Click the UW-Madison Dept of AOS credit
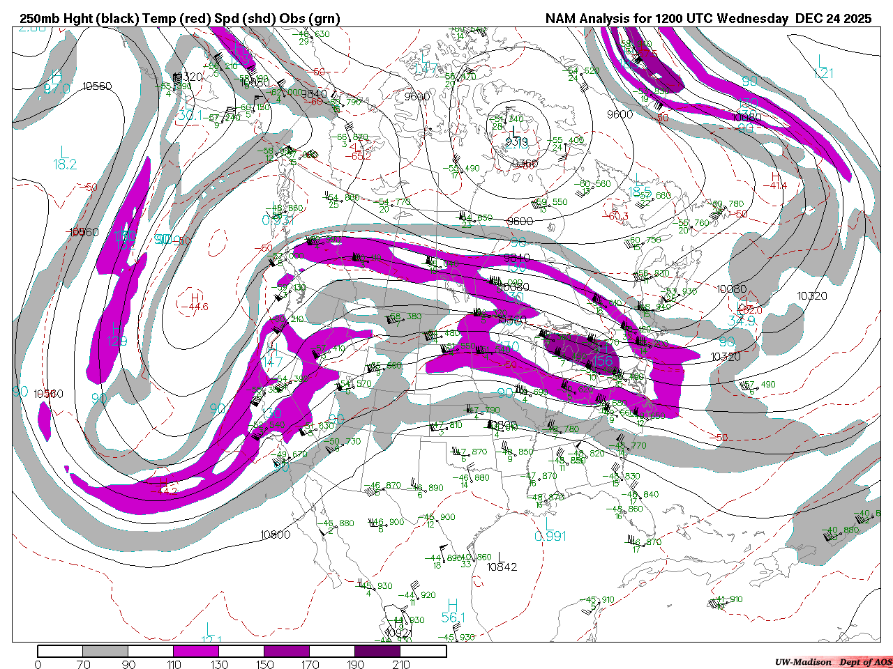 (833, 661)
